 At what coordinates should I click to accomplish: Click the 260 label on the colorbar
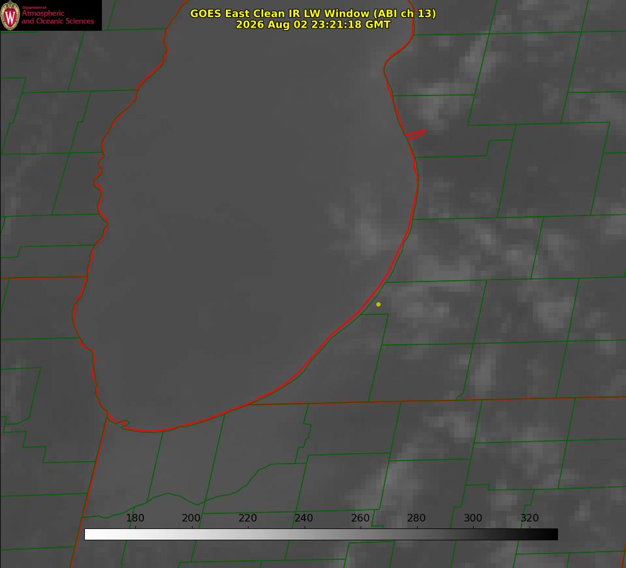360,518
